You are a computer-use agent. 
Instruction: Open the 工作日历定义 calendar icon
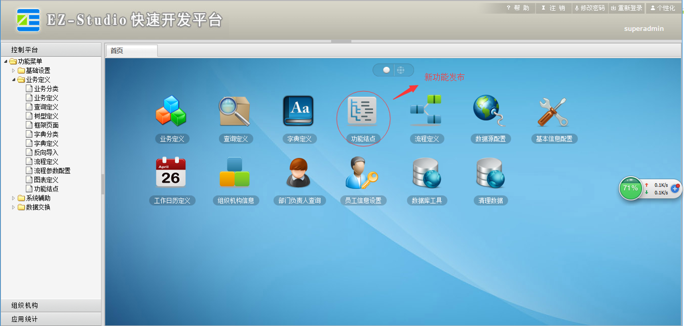pyautogui.click(x=171, y=173)
